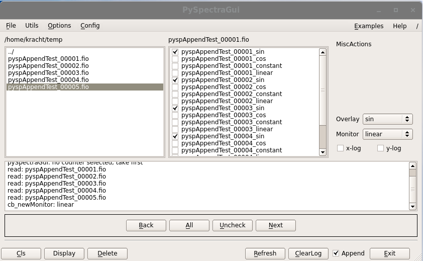Open the File menu
The image size is (423, 261).
click(x=11, y=26)
